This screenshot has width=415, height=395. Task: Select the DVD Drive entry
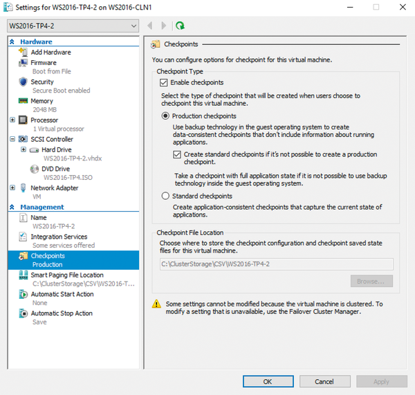55,169
